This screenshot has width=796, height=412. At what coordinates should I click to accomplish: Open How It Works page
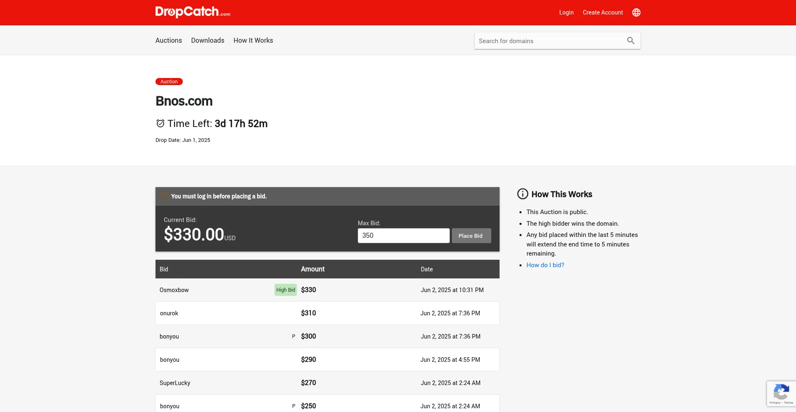coord(253,40)
